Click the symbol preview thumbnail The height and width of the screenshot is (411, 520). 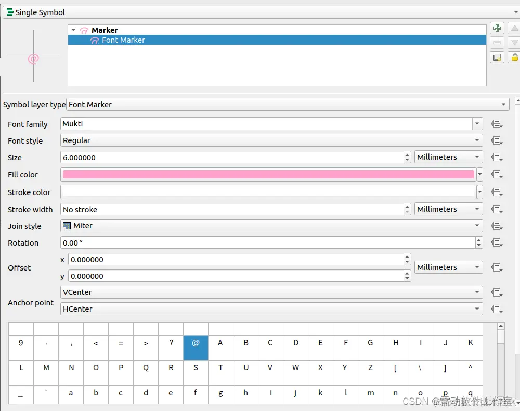[x=33, y=56]
